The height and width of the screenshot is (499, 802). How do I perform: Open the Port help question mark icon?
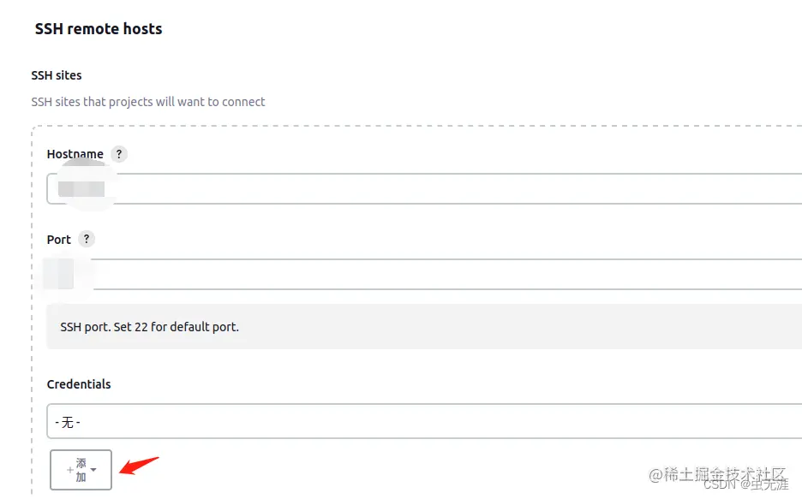(x=86, y=239)
